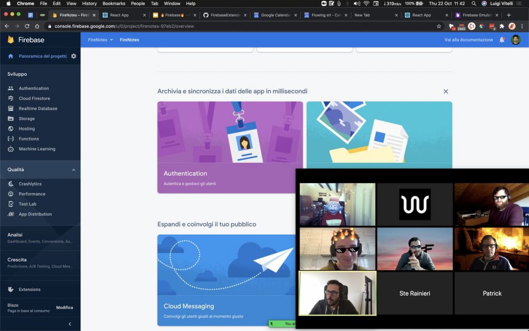The height and width of the screenshot is (331, 529).
Task: Click Vai alla documentazione link
Action: [x=469, y=40]
